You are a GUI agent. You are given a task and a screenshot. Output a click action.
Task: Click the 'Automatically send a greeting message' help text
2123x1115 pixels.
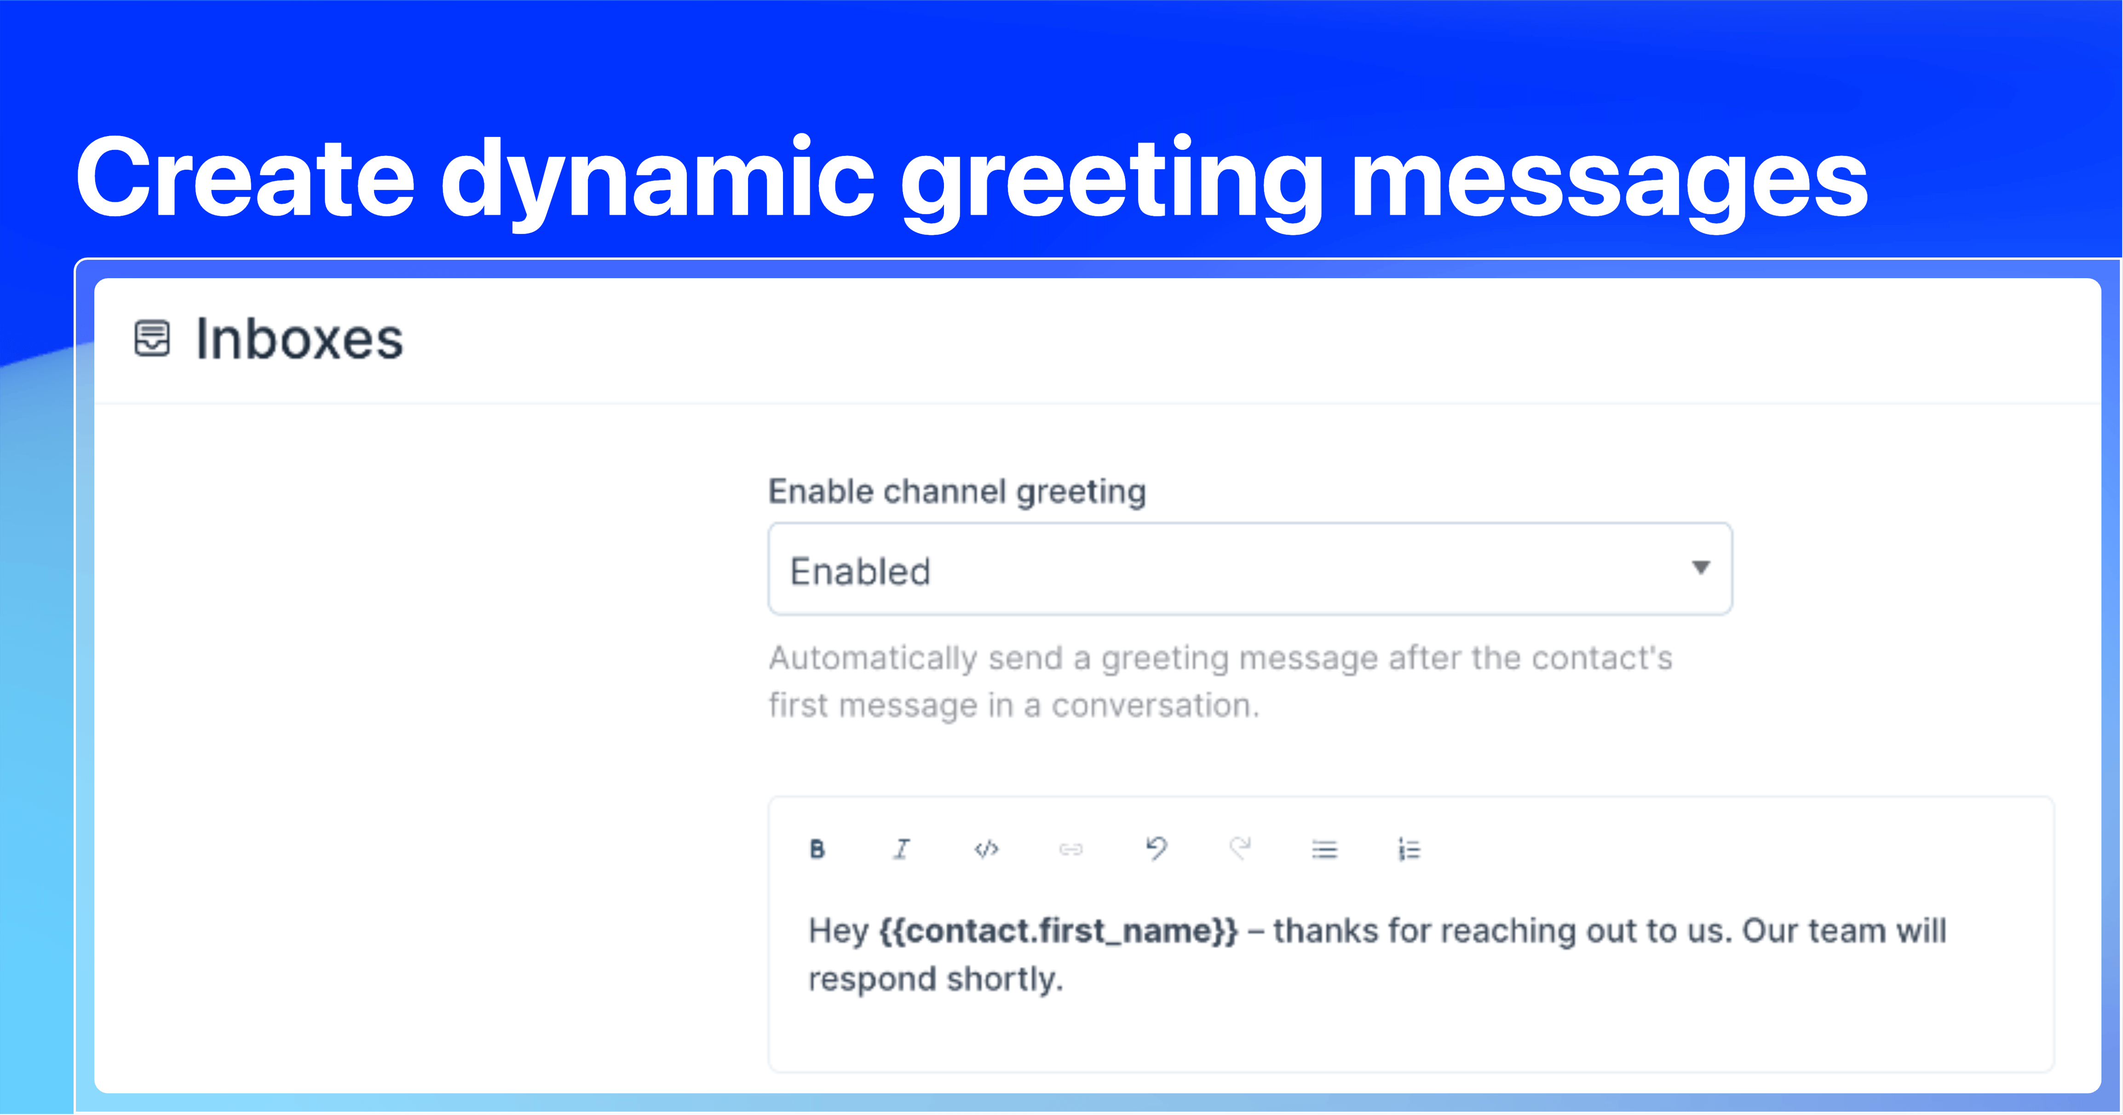[x=1220, y=681]
